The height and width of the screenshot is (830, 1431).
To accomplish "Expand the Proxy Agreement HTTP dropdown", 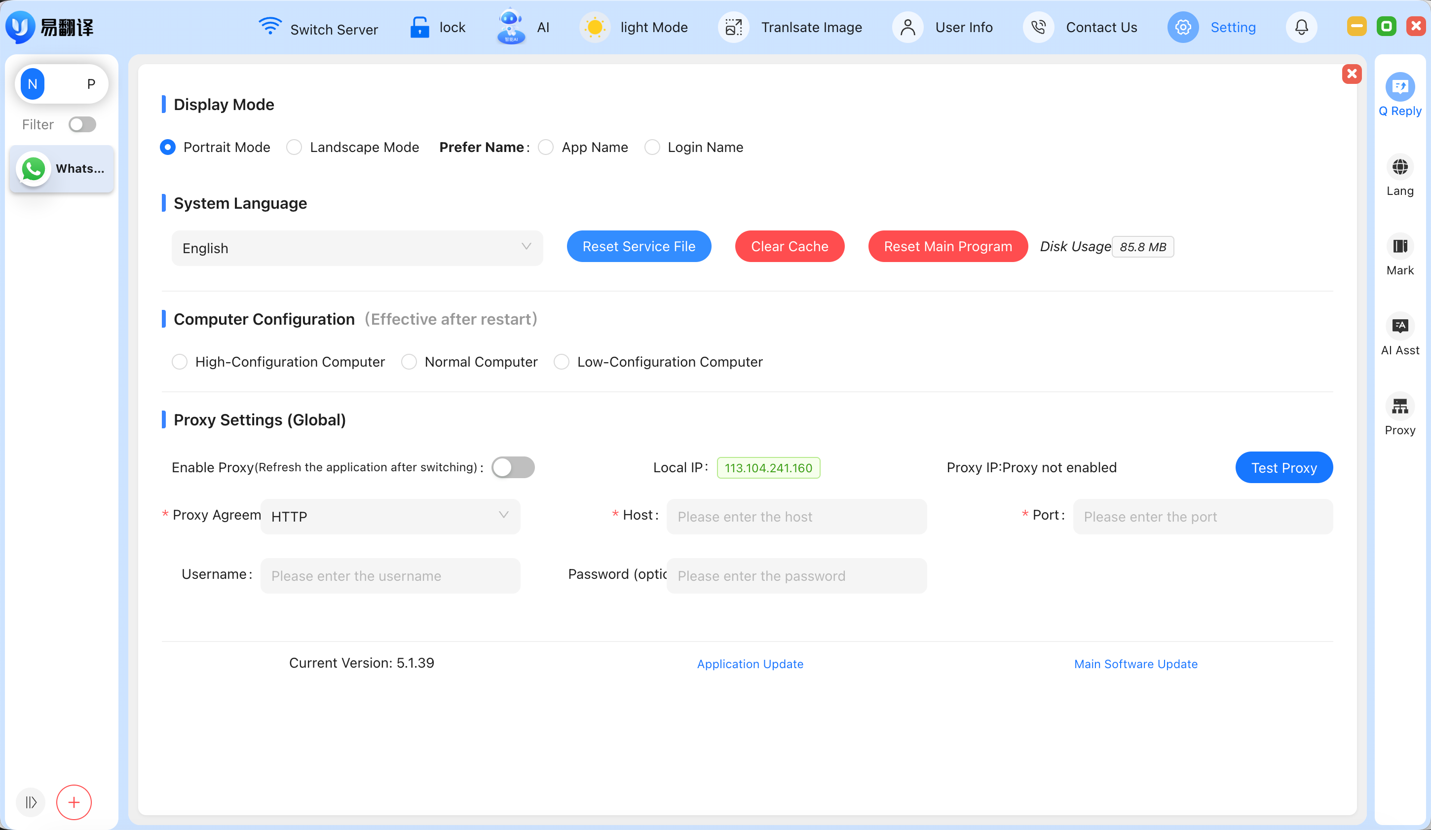I will pyautogui.click(x=390, y=517).
